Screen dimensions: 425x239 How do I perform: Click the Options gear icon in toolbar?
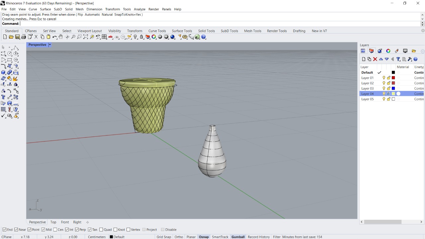pyautogui.click(x=185, y=37)
